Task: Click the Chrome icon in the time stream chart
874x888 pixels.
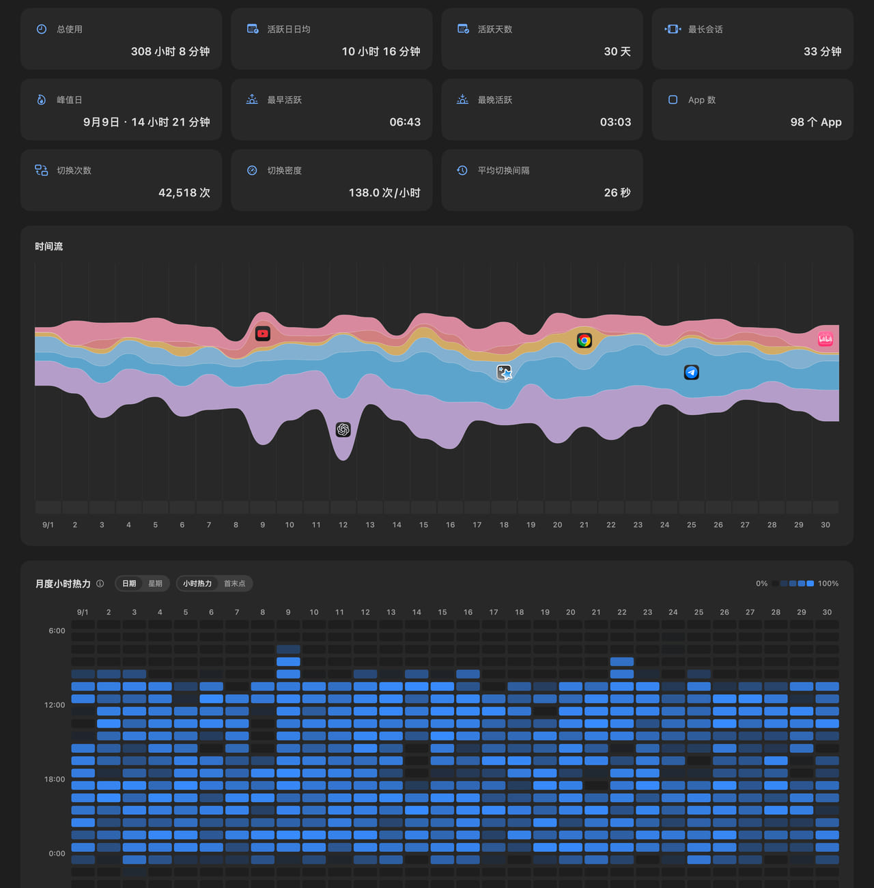Action: pyautogui.click(x=584, y=341)
